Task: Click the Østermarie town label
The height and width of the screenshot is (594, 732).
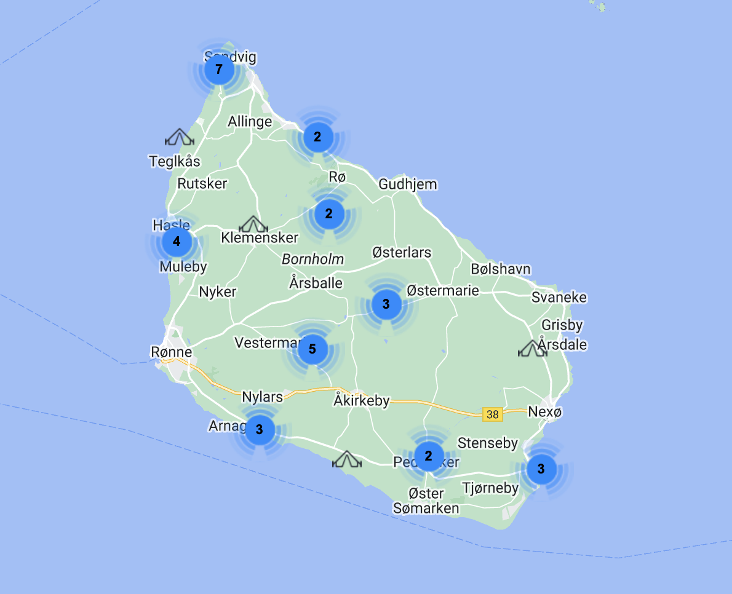Action: (442, 291)
